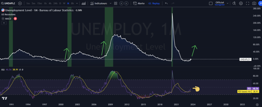The image size is (262, 107).
Task: Open the quick search magnifier icon
Action: [234, 4]
